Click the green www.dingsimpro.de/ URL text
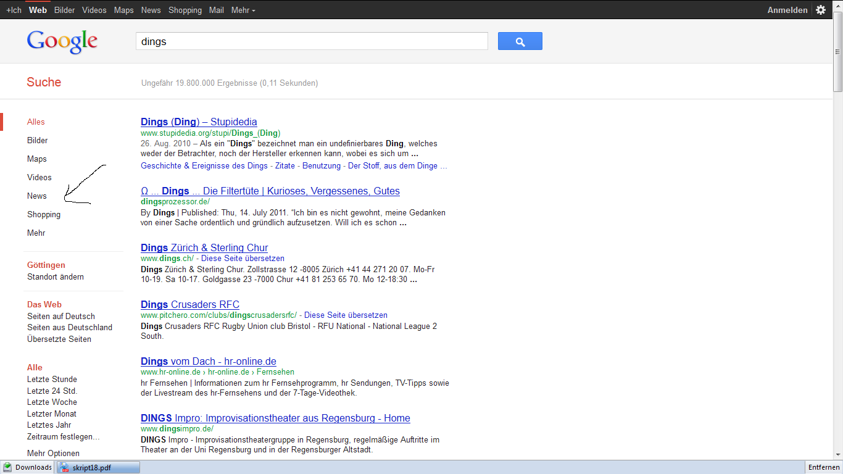Image resolution: width=843 pixels, height=474 pixels. tap(177, 428)
